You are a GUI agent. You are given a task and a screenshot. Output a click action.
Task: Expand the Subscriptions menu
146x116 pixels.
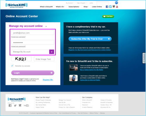(x=74, y=7)
